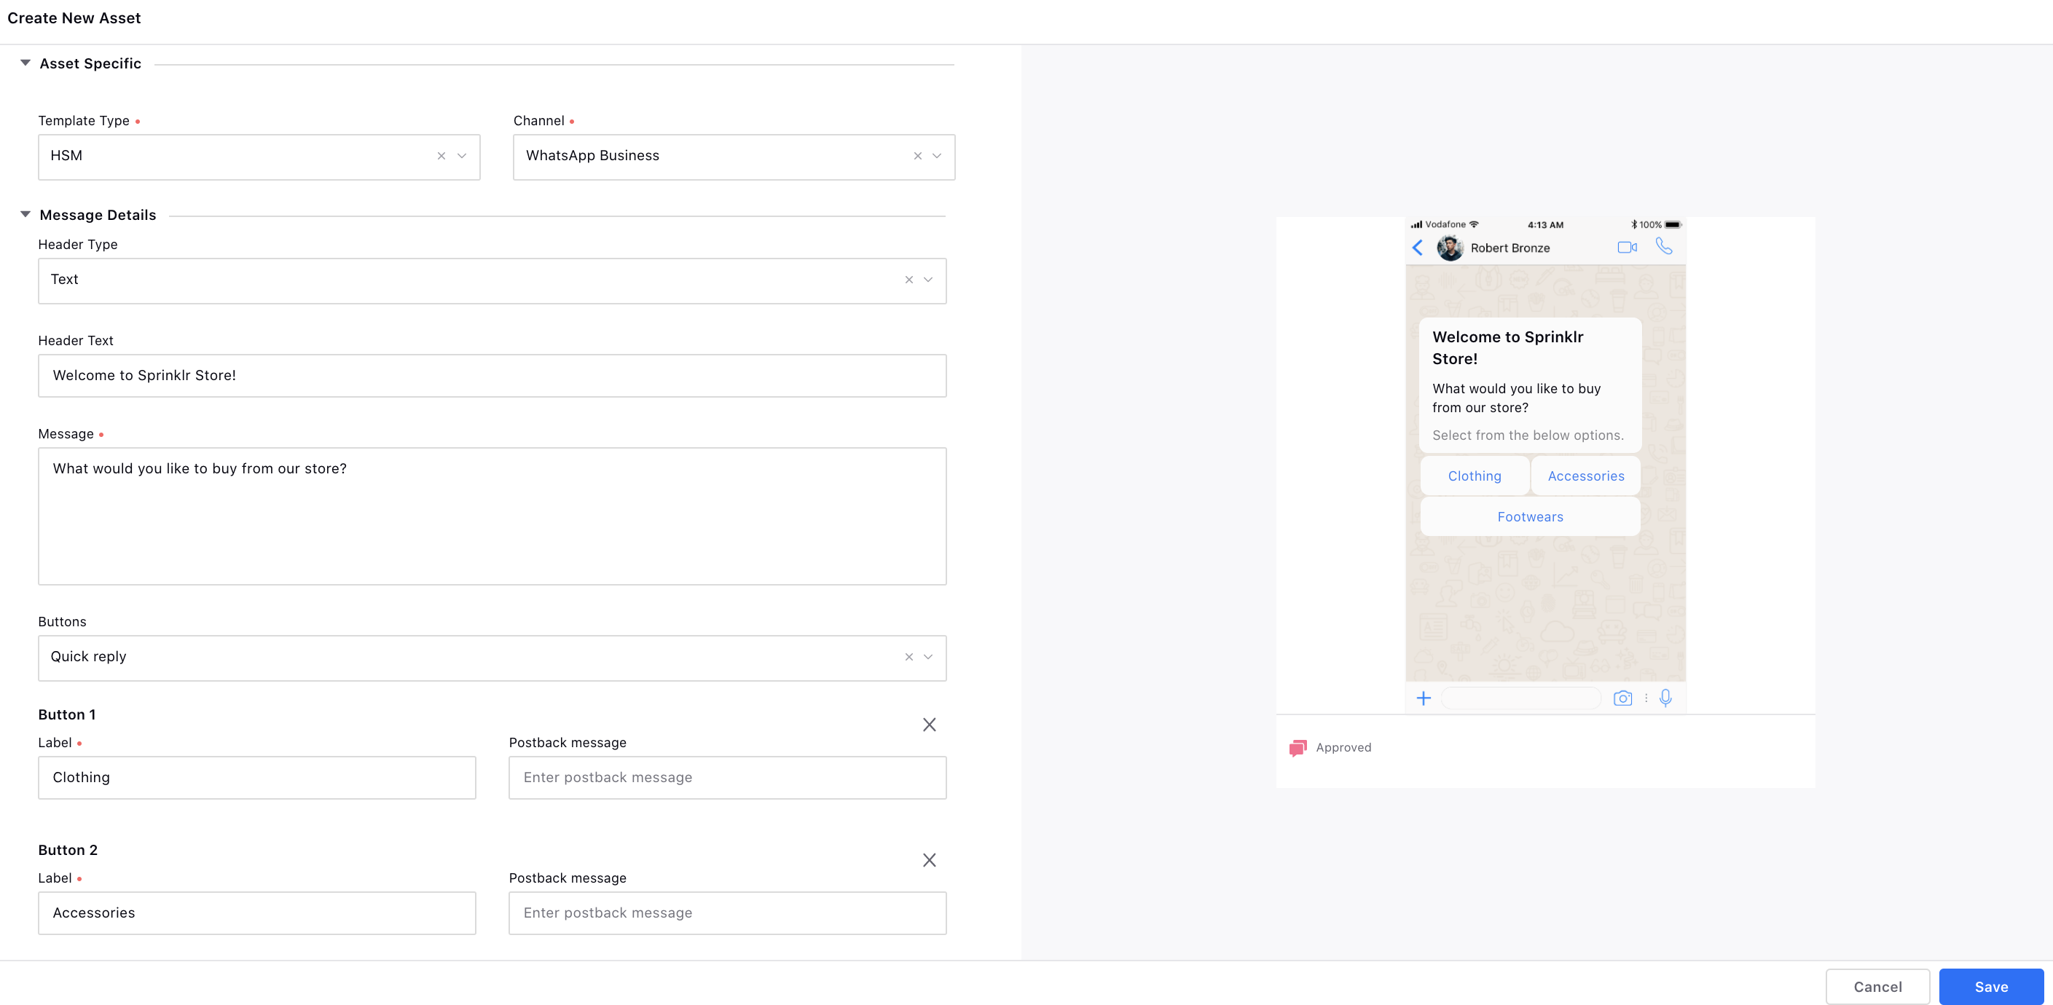Clear the Template Type HSM selection
The width and height of the screenshot is (2053, 1005).
(x=441, y=156)
